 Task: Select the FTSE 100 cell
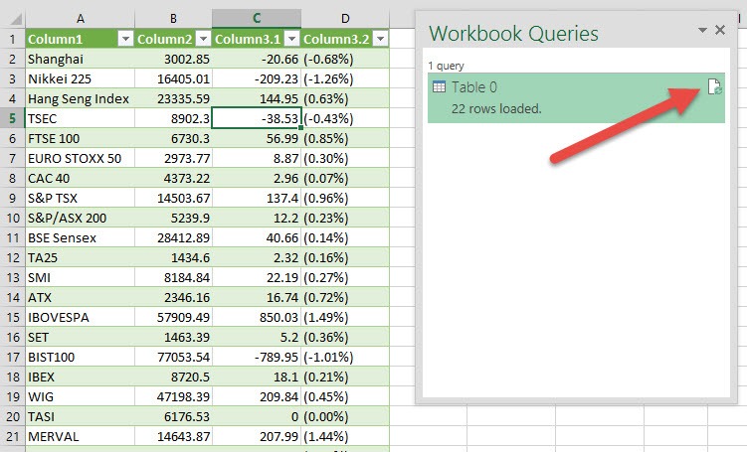point(80,138)
